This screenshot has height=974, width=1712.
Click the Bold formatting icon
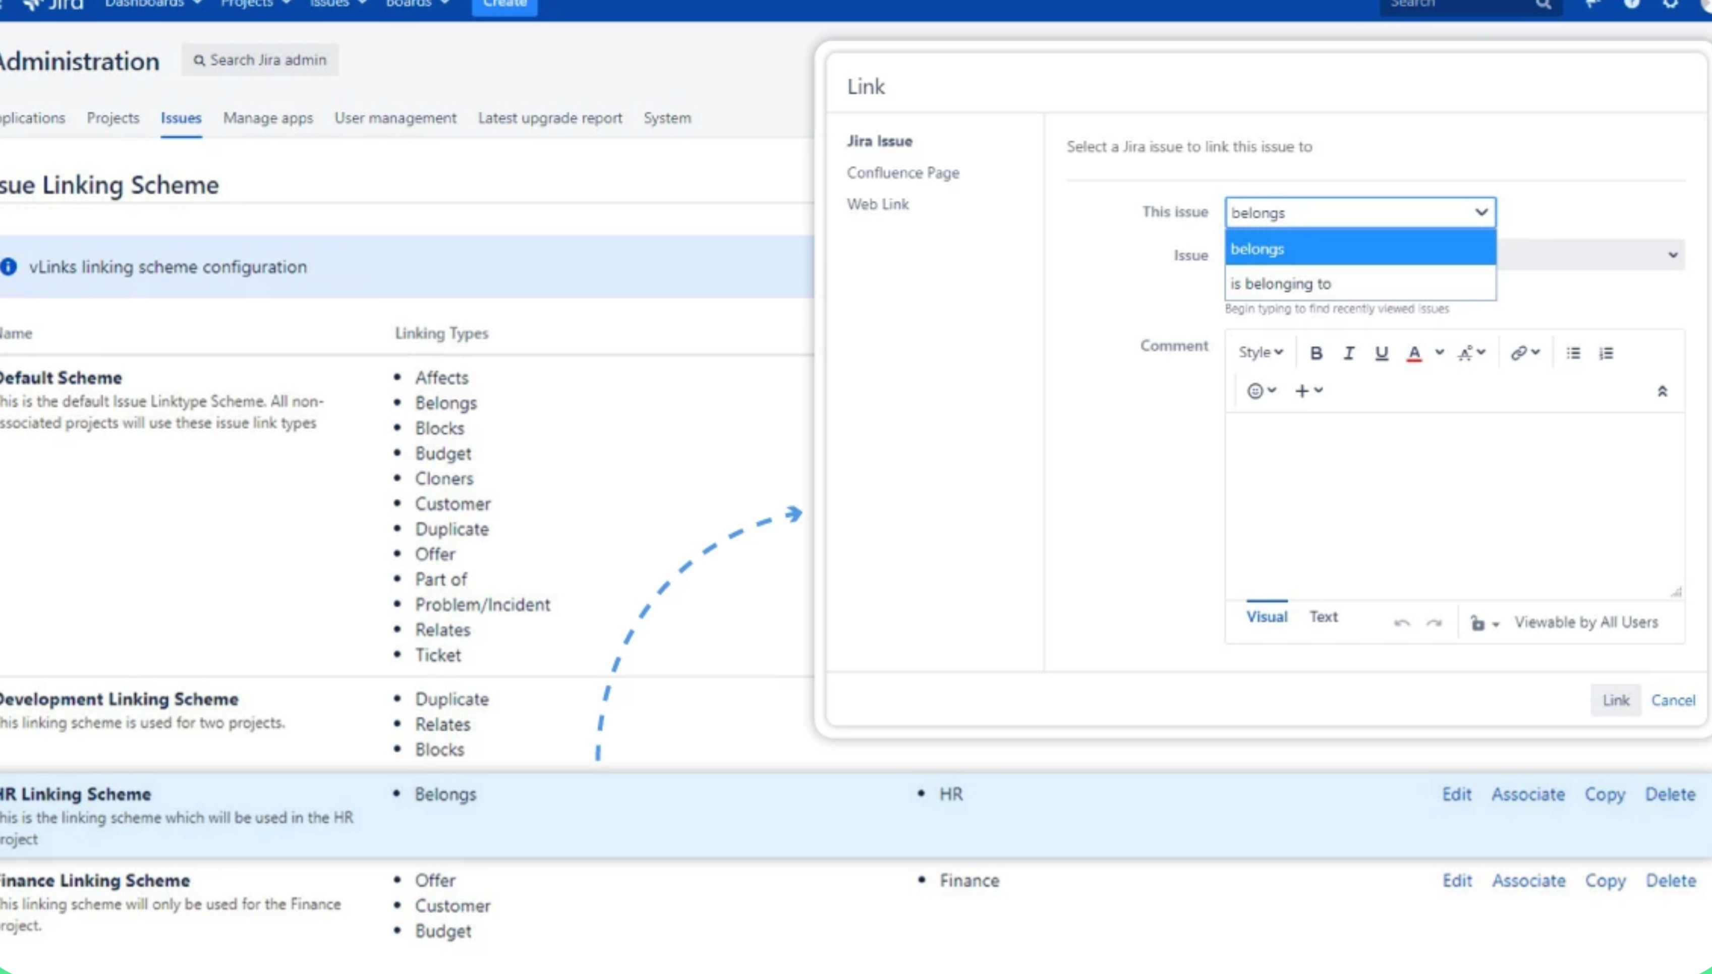1316,353
